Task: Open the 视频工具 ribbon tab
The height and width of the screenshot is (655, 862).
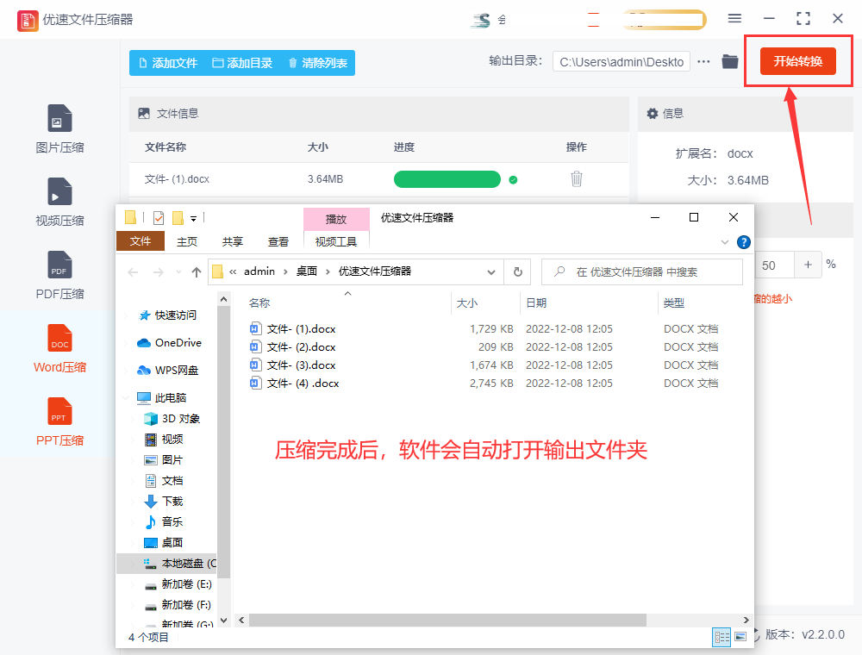Action: pos(336,242)
